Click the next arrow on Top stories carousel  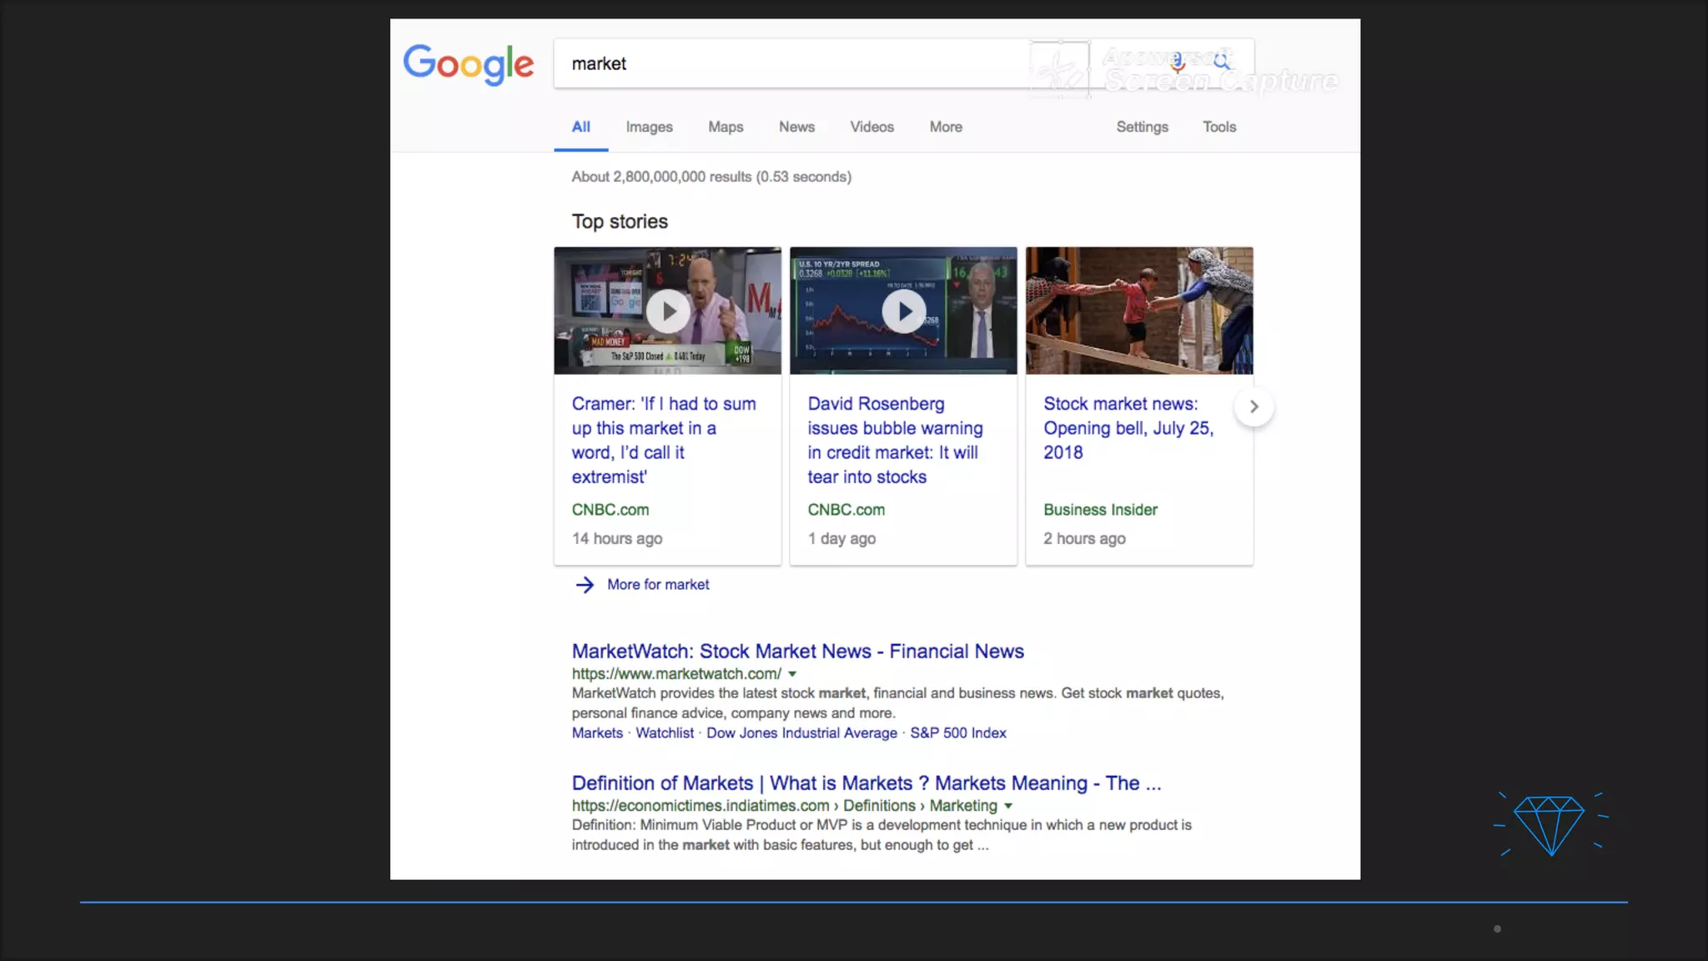point(1253,407)
